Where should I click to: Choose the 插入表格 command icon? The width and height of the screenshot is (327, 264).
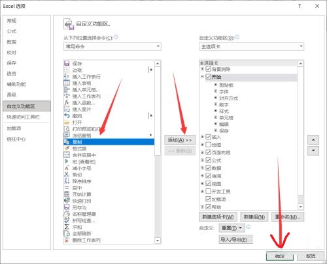(x=67, y=83)
